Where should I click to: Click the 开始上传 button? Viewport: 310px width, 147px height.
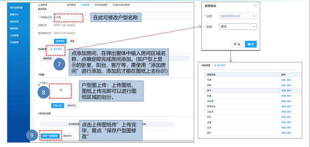coord(58,106)
